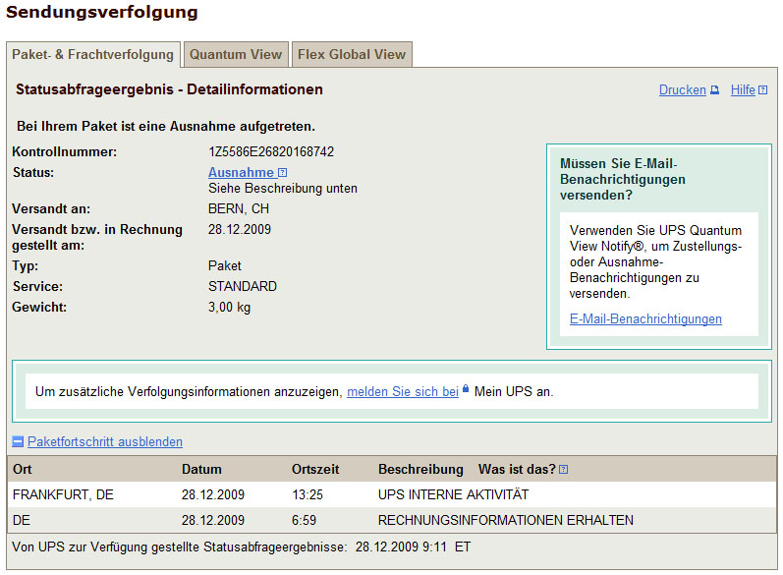Viewport: 783px width, 575px height.
Task: Click tracking number 1Z5586E26820168742
Action: 271,152
